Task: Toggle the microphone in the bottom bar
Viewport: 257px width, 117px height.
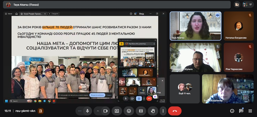Action: 87,111
